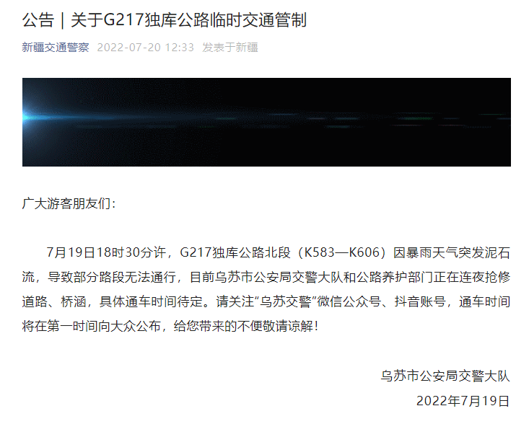Viewport: 529px width, 424px height.
Task: Click the blue light flare in banner
Action: [37, 117]
